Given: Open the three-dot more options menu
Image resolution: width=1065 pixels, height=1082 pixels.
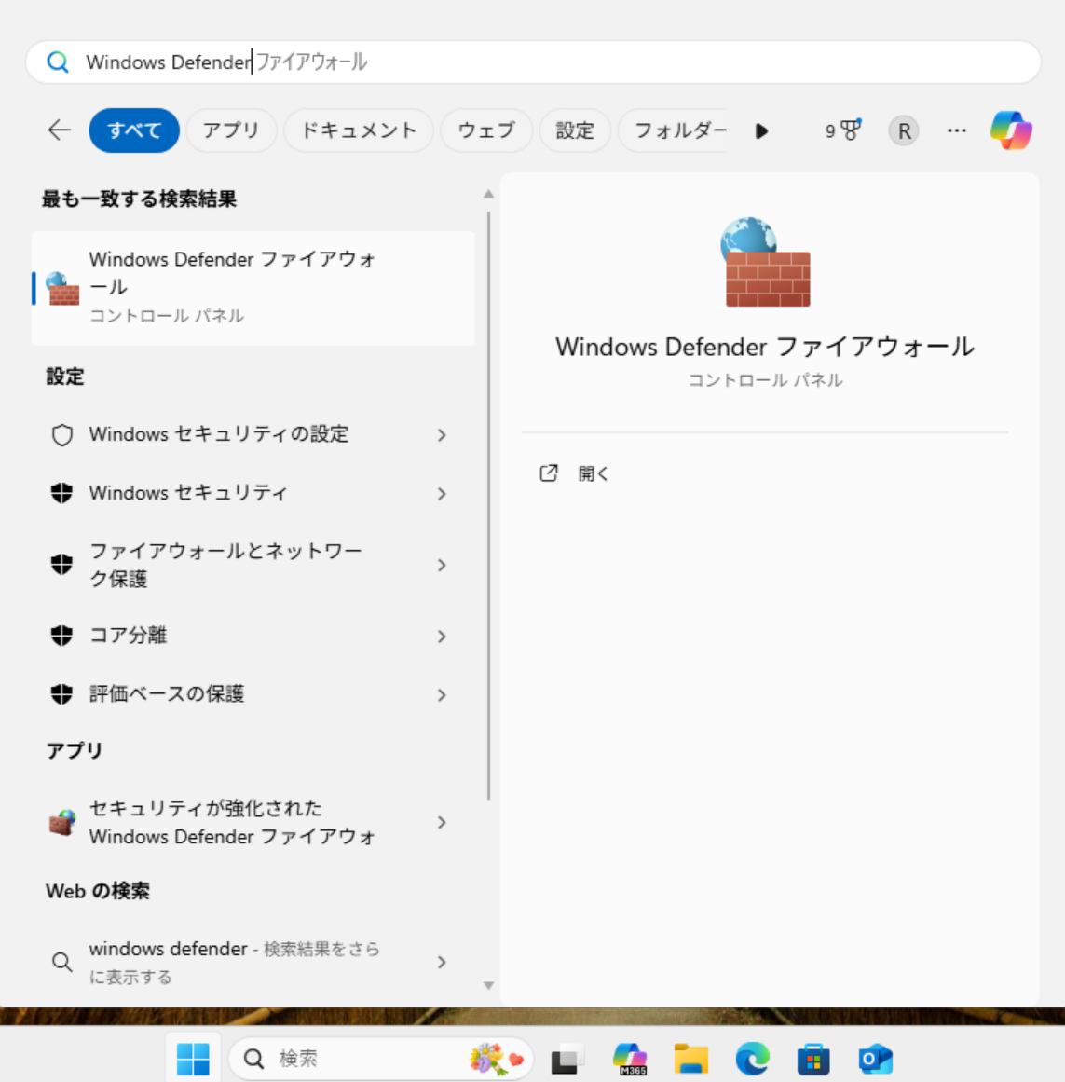Looking at the screenshot, I should (956, 130).
